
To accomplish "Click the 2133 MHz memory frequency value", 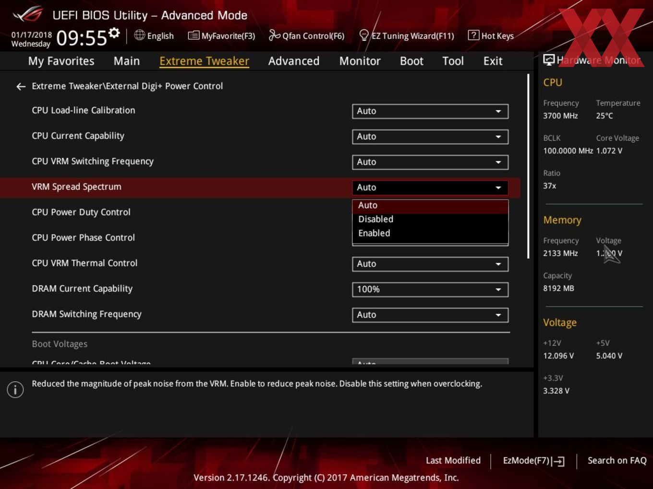I will click(x=560, y=253).
